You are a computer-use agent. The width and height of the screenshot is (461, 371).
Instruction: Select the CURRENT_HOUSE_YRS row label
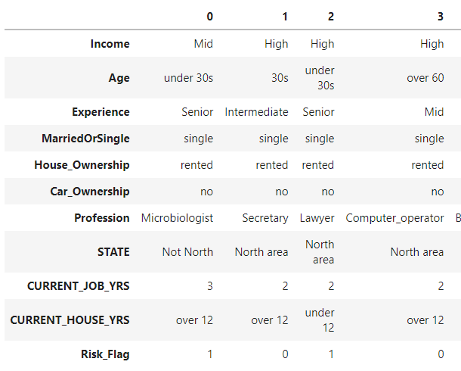point(70,320)
